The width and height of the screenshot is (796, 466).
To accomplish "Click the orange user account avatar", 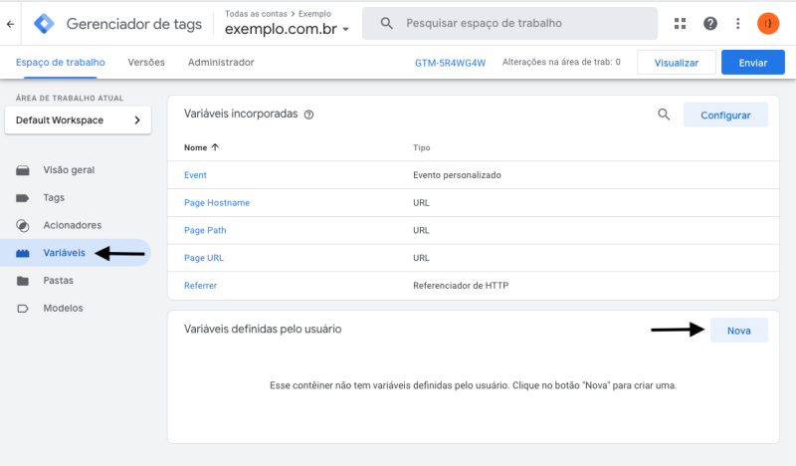I will (768, 23).
